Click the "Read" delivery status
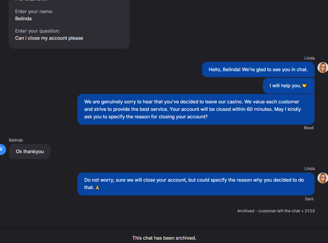328x243 pixels. click(309, 128)
